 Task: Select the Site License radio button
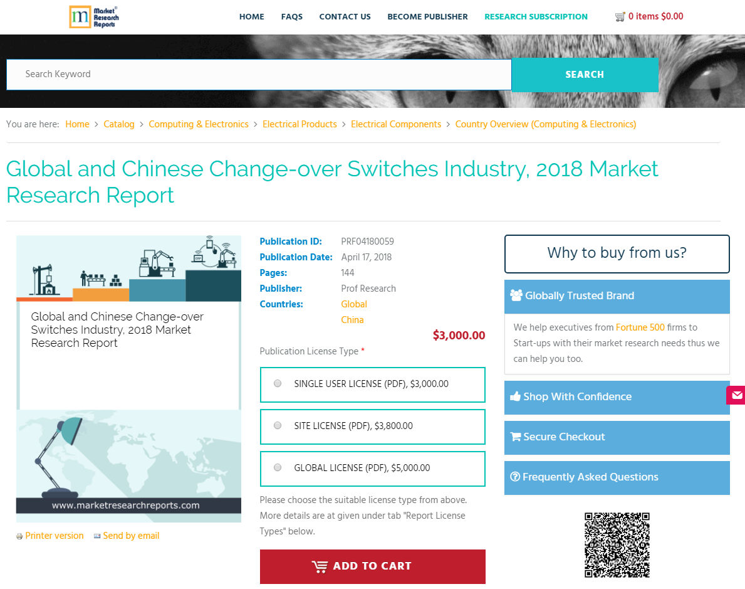[278, 425]
